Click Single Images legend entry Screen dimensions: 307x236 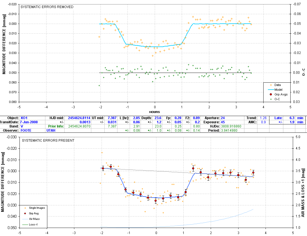pos(35,208)
